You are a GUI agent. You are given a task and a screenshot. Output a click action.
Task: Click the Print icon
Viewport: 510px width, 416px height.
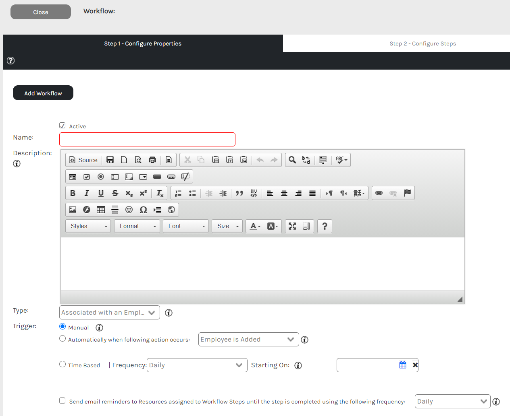point(152,160)
